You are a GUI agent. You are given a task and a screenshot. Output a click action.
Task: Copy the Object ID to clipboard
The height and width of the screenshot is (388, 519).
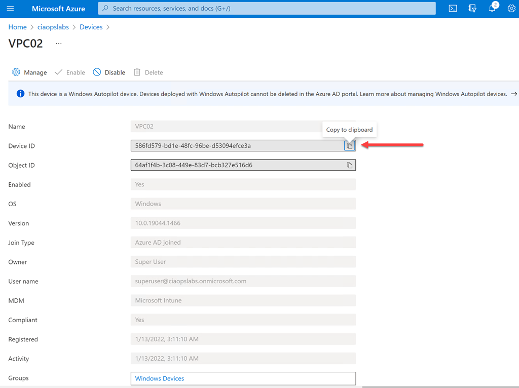click(x=349, y=165)
